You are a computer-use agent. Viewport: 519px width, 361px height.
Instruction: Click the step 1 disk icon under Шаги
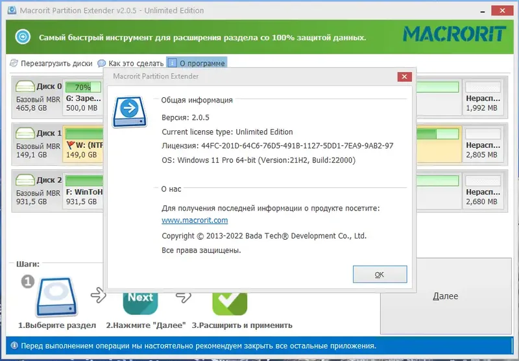(x=56, y=297)
